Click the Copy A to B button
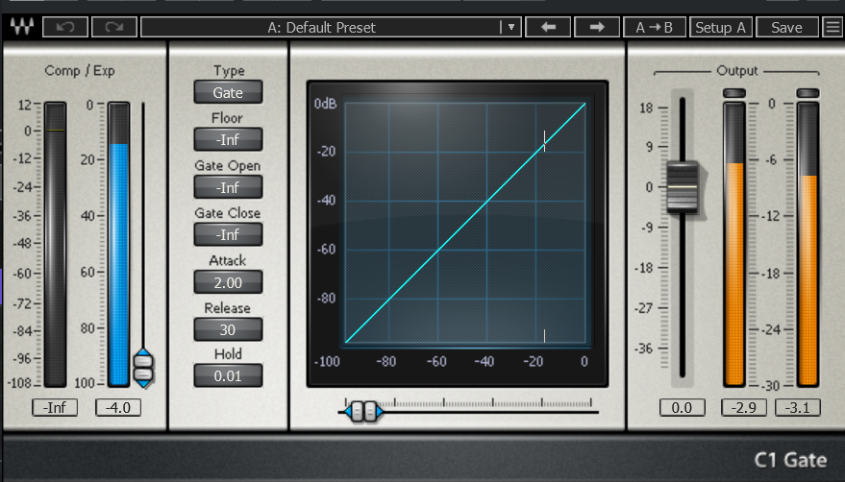This screenshot has height=482, width=845. pos(654,27)
